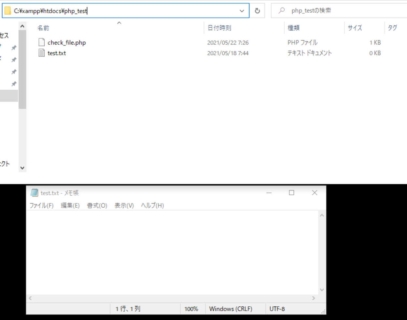Click the folder icon in the address bar

[x=8, y=11]
